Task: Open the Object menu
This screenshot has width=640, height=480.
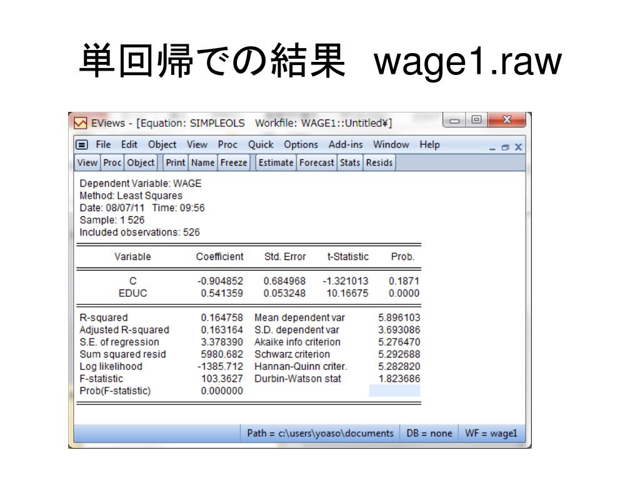Action: tap(162, 144)
